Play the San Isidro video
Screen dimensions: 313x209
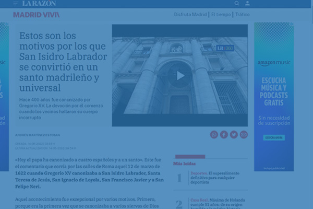[180, 76]
